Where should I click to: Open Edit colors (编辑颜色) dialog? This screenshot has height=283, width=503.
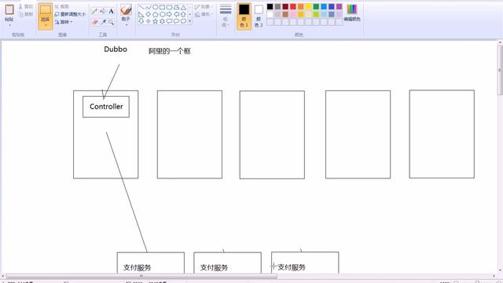pos(352,13)
